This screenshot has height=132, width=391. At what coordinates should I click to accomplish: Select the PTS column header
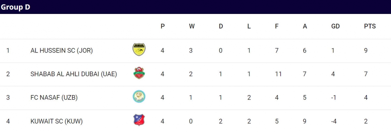[x=370, y=26]
